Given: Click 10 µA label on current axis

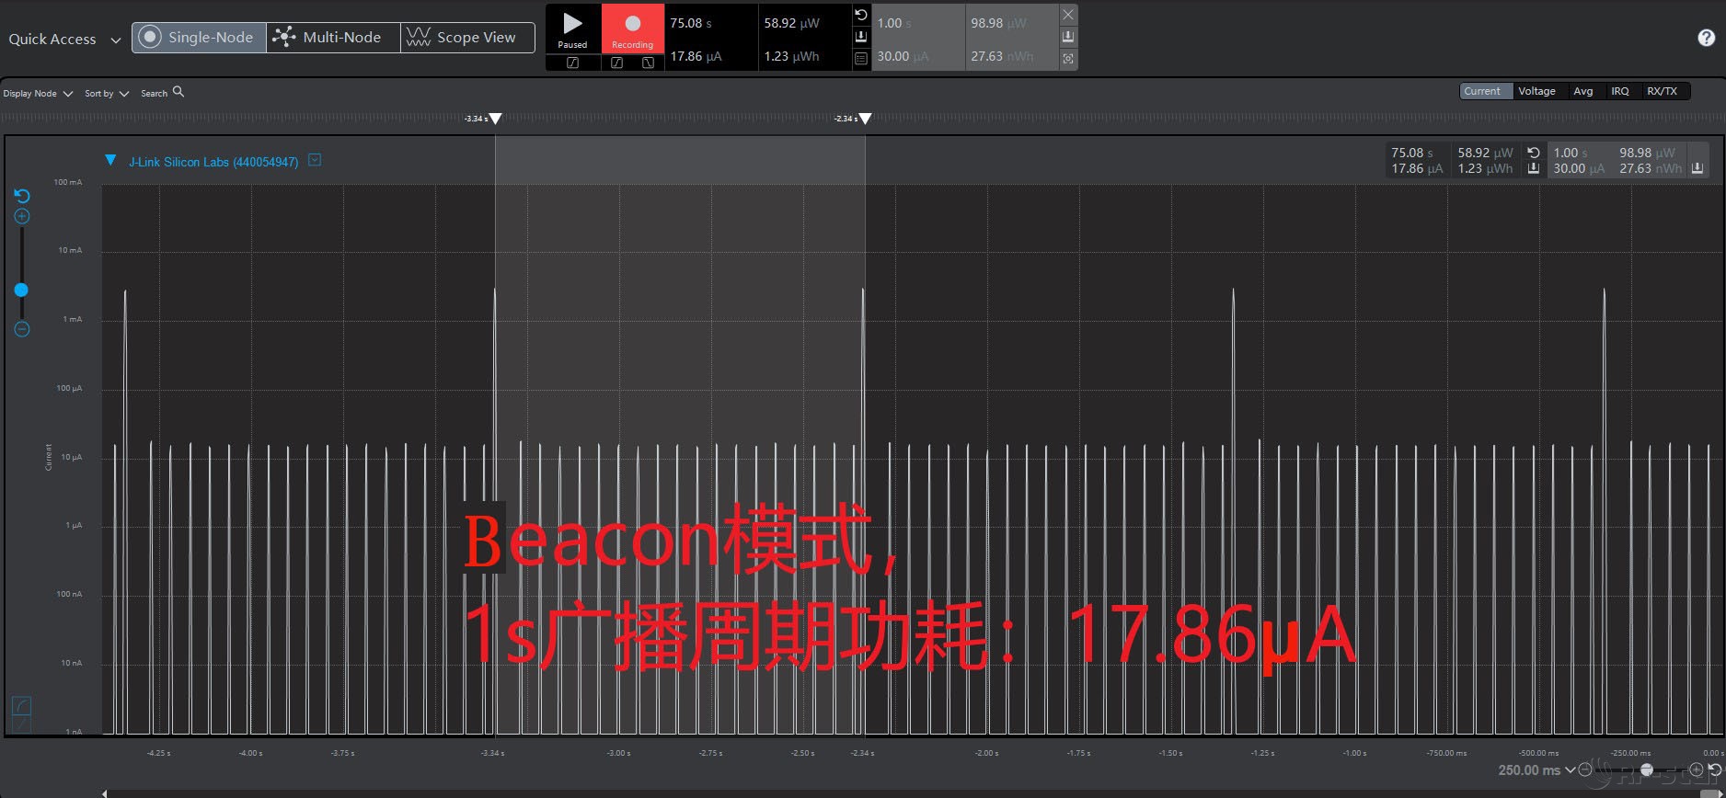Looking at the screenshot, I should 71,457.
